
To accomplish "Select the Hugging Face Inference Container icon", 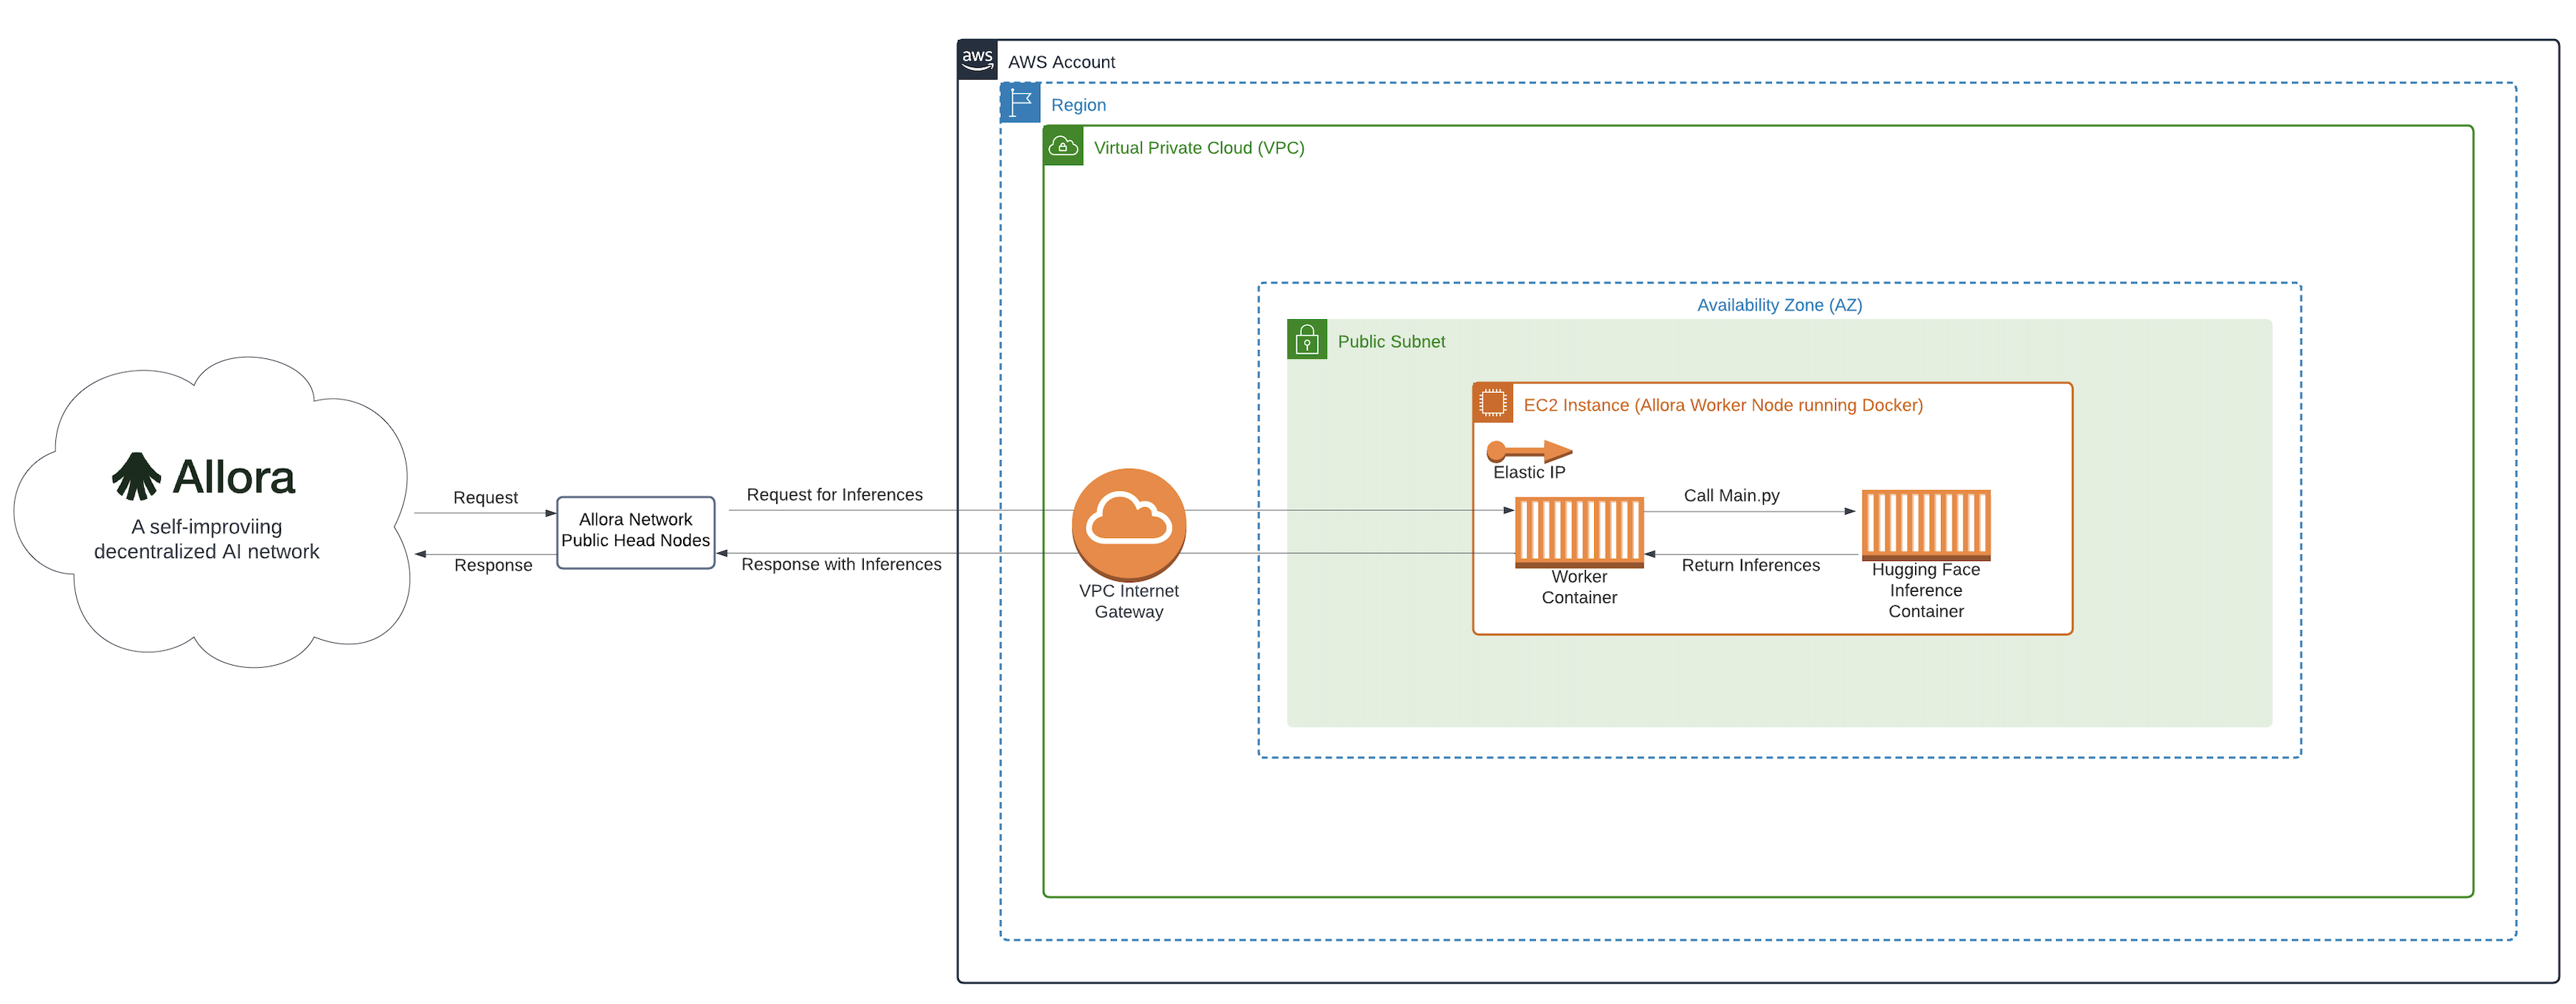I will click(1925, 524).
